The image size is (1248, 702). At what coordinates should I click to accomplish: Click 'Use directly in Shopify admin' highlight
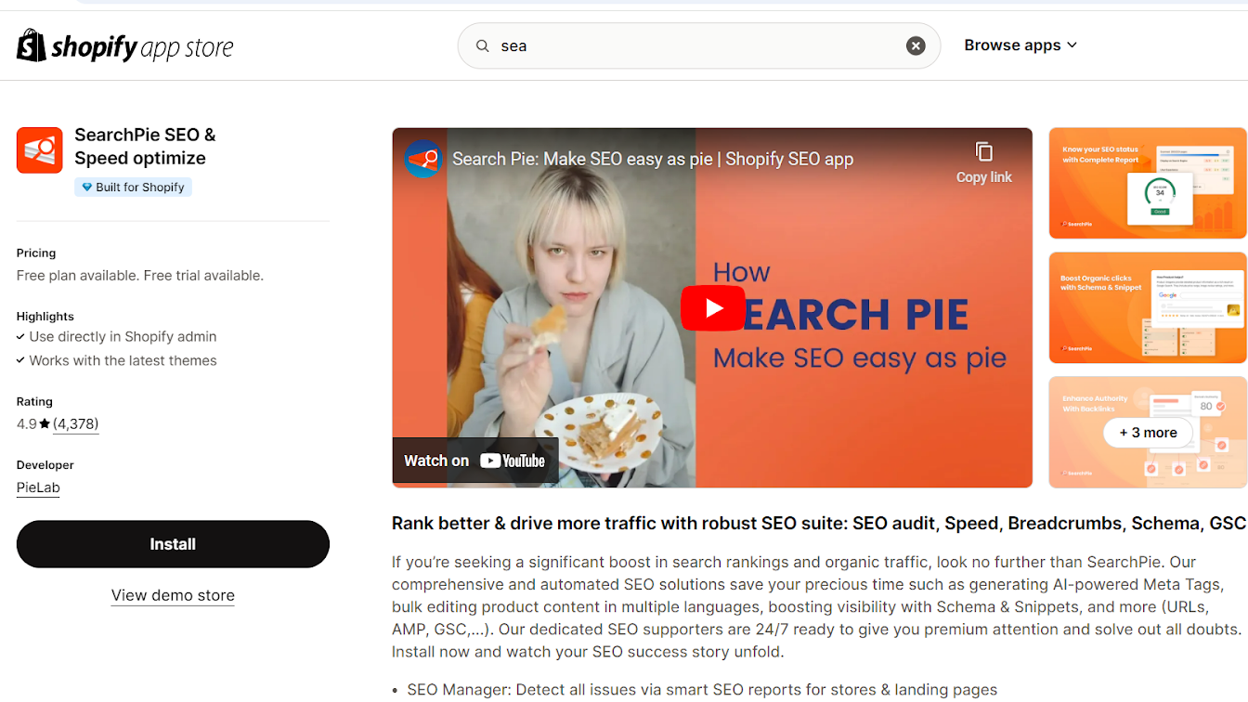(123, 336)
